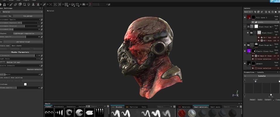Click the edit icon beside Shadows opacity
The width and height of the screenshot is (280, 117).
pyautogui.click(x=42, y=37)
